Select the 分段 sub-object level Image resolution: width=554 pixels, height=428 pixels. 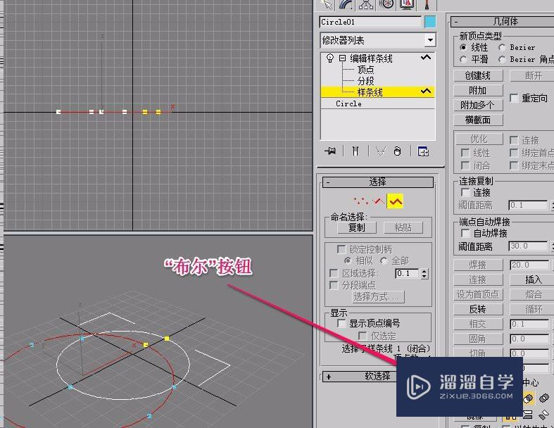pyautogui.click(x=365, y=81)
